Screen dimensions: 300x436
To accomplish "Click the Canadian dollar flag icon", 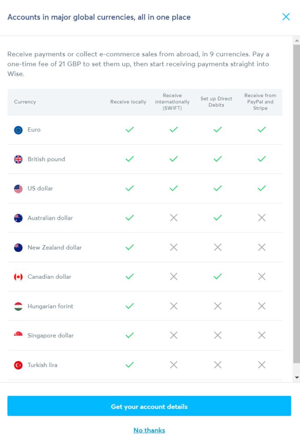I will pos(19,277).
